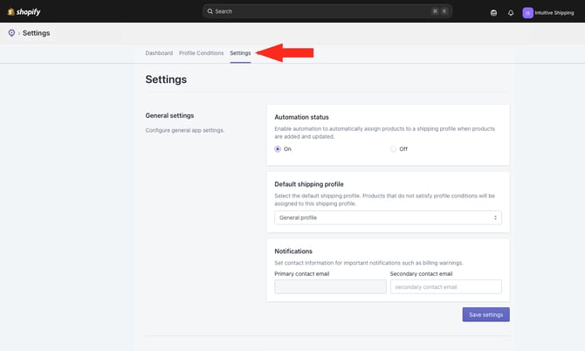Click the 'Secondary contact email' label
This screenshot has height=351, width=585.
point(421,274)
